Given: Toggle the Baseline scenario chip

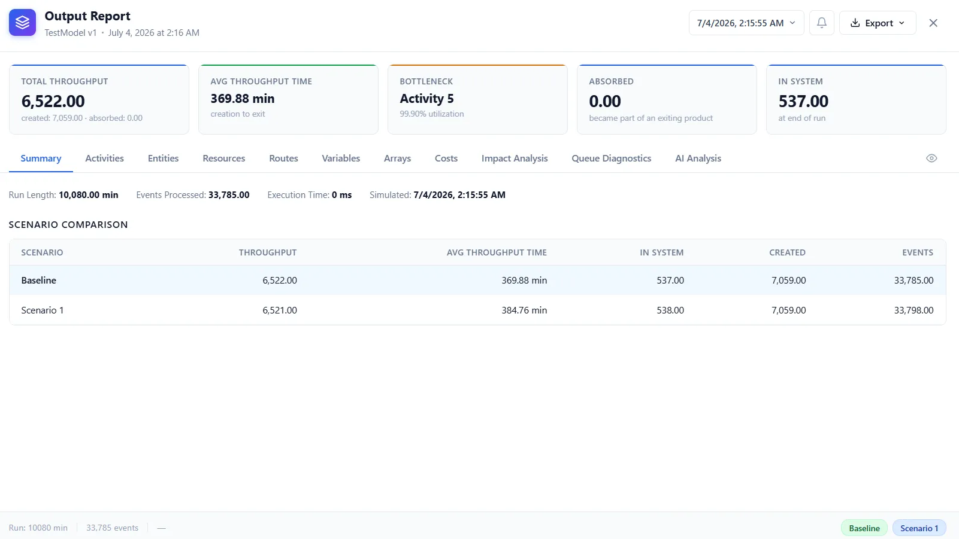Looking at the screenshot, I should 864,528.
